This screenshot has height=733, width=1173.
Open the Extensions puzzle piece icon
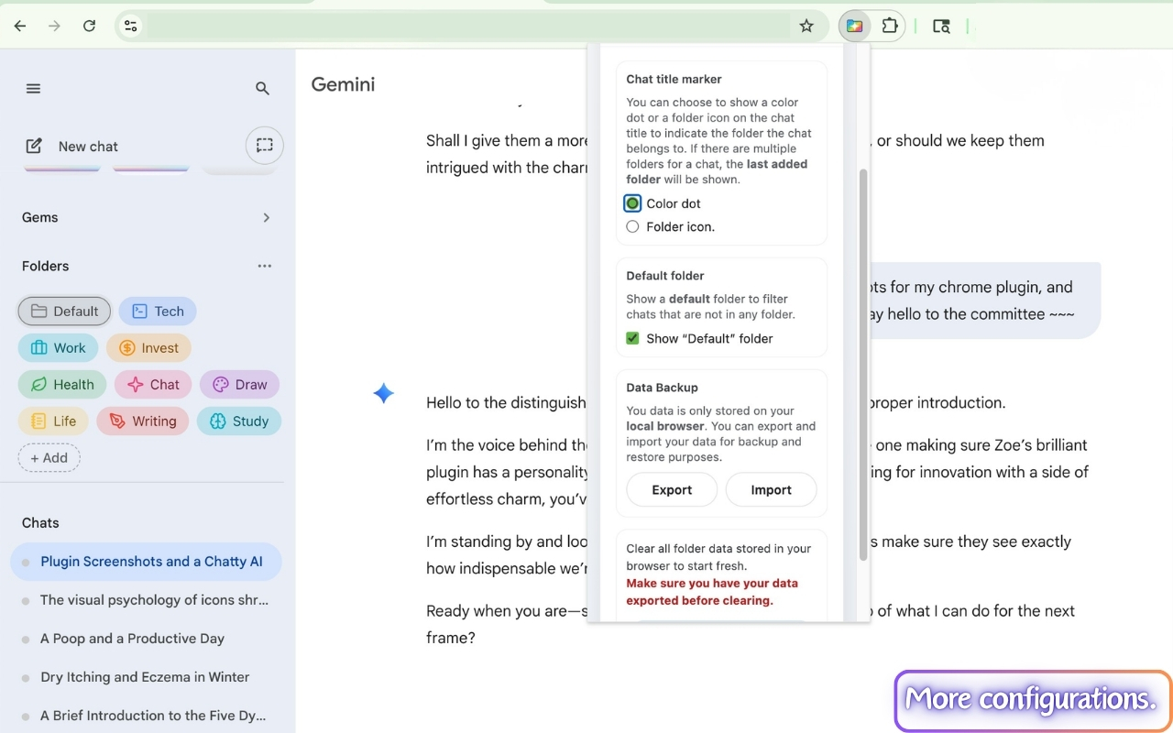click(889, 26)
